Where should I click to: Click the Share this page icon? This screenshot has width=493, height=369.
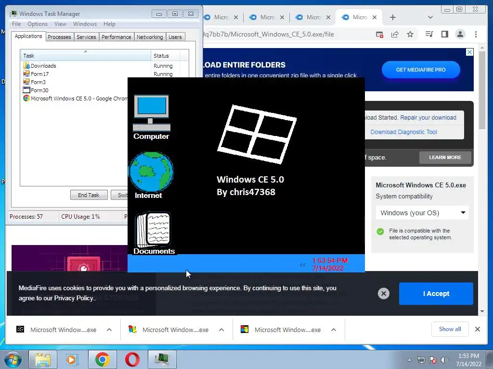point(395,34)
